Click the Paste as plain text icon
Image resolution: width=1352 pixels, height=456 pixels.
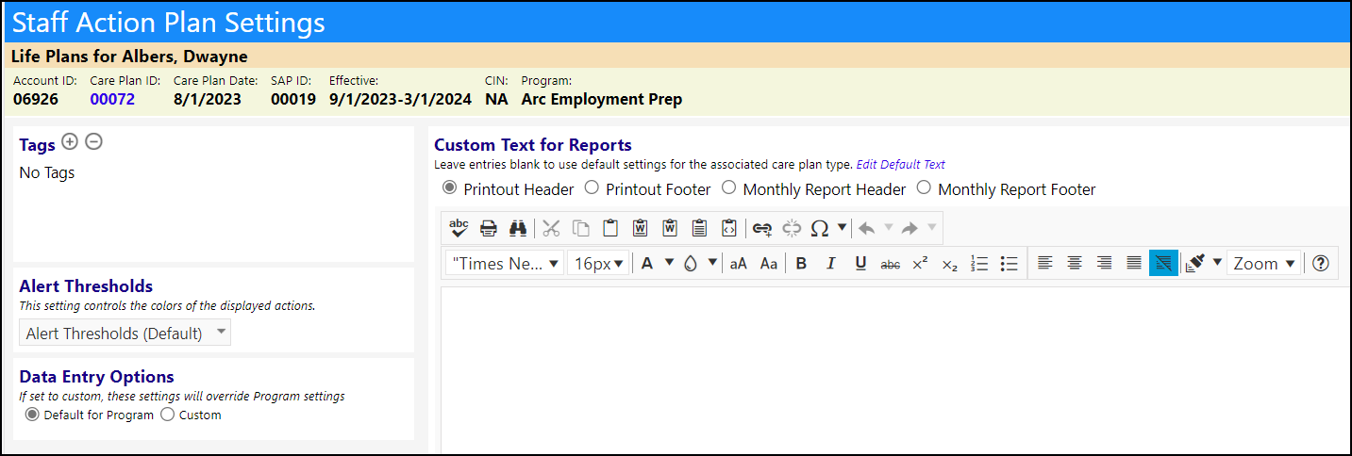click(699, 227)
